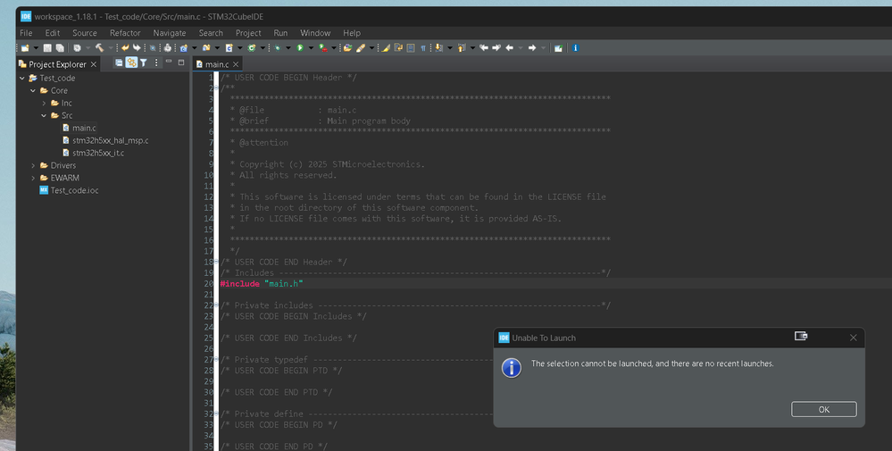Image resolution: width=892 pixels, height=451 pixels.
Task: Click the hammer Build icon
Action: click(99, 47)
